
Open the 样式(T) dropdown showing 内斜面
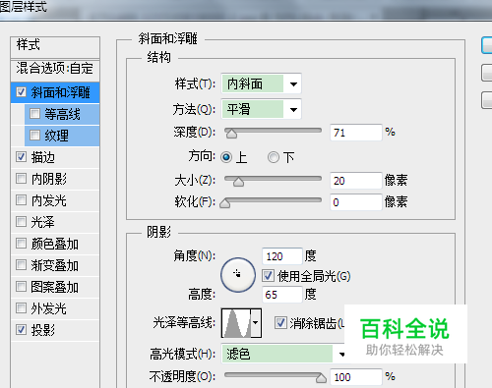click(x=261, y=83)
